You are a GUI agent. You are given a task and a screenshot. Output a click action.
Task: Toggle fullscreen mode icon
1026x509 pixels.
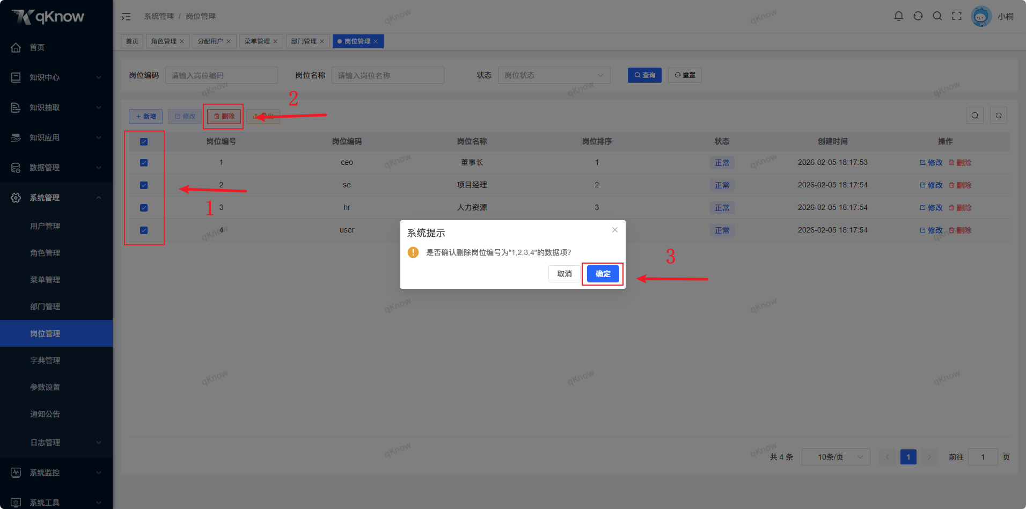point(957,16)
